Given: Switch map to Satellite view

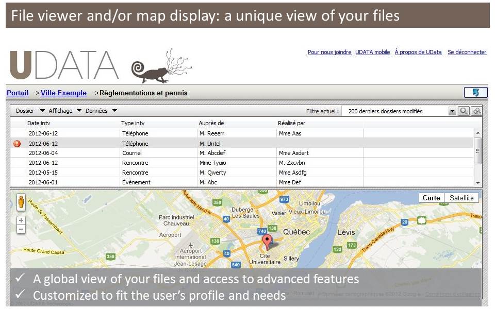Looking at the screenshot, I should [461, 198].
